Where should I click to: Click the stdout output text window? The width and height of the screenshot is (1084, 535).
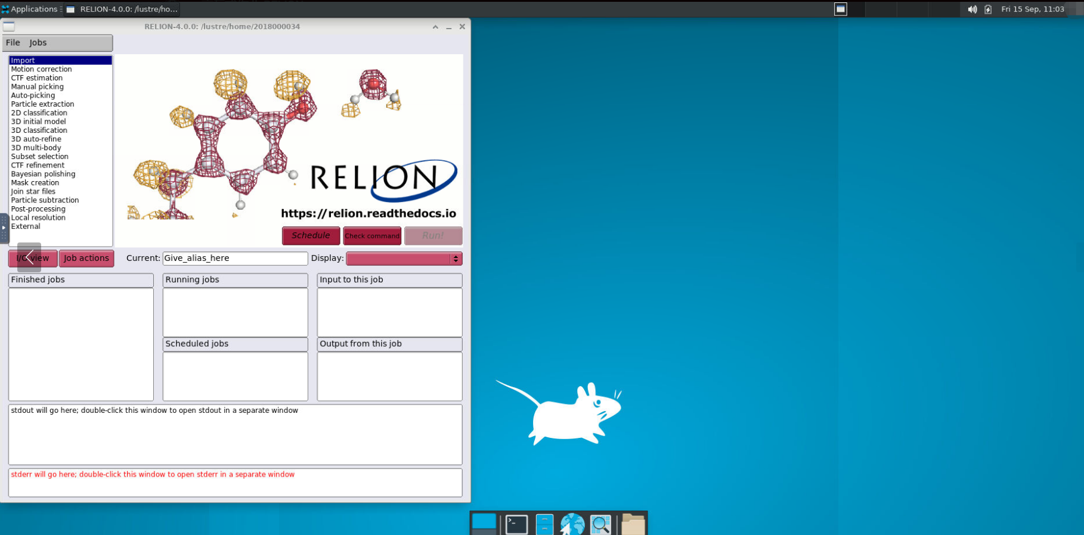tap(235, 434)
